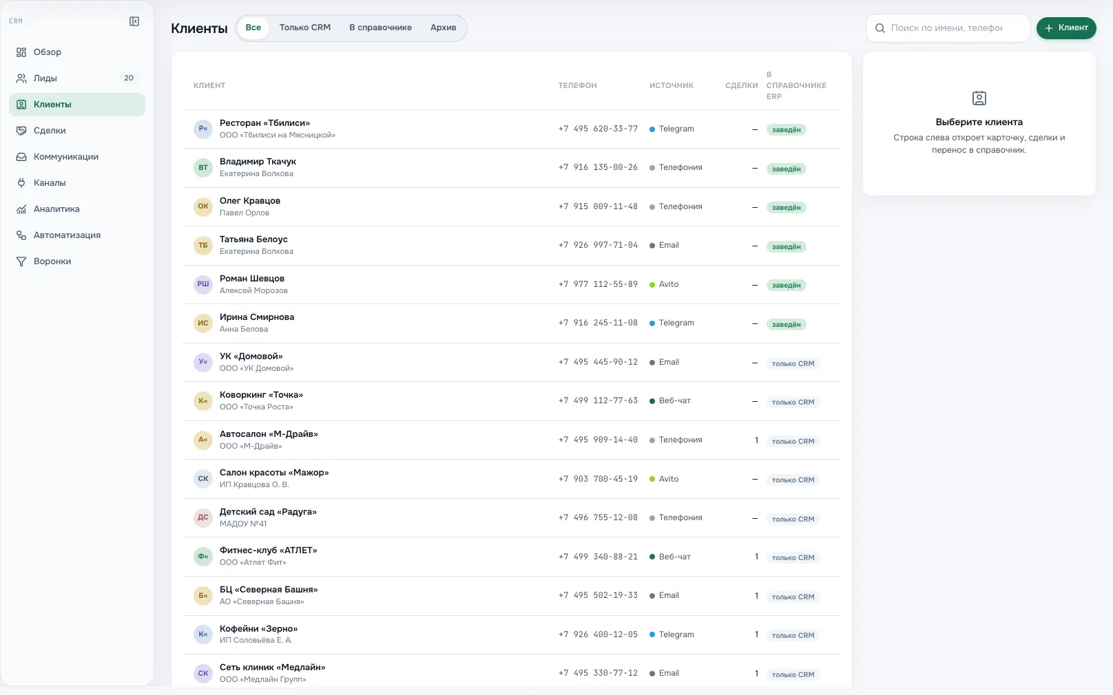Go to Обзор in the sidebar
The width and height of the screenshot is (1113, 695).
[77, 52]
